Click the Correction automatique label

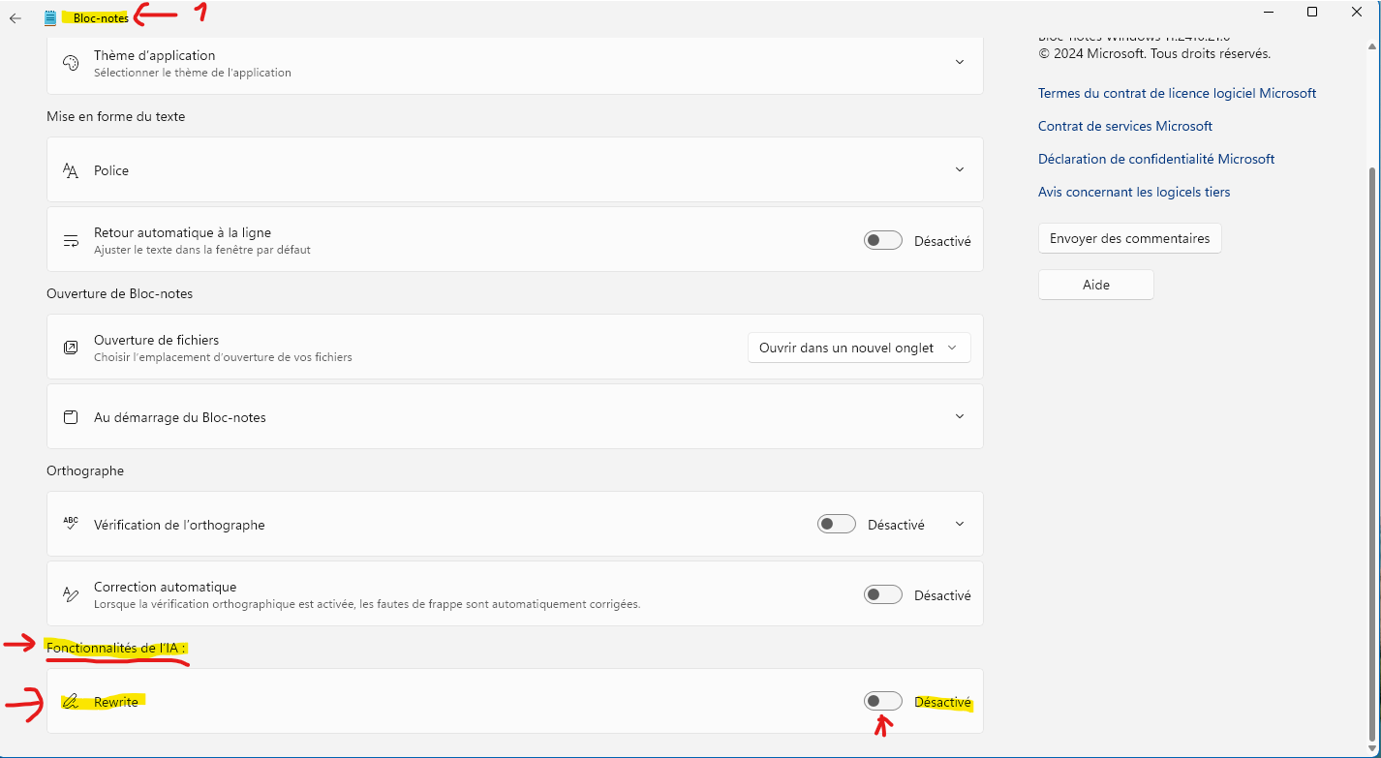pyautogui.click(x=165, y=587)
